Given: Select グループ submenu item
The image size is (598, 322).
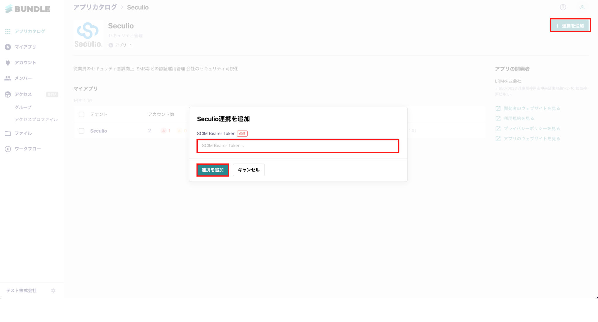Looking at the screenshot, I should (23, 108).
